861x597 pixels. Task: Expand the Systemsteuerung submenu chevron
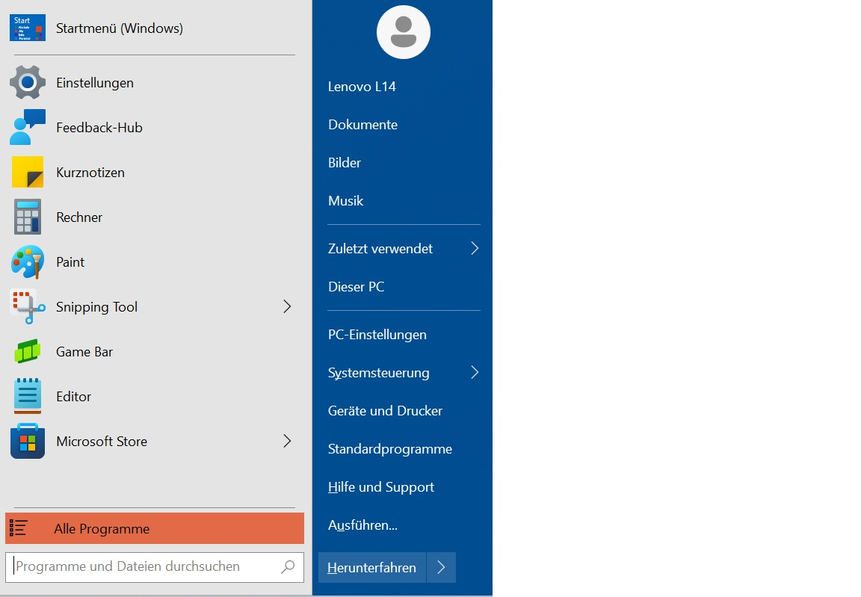475,373
